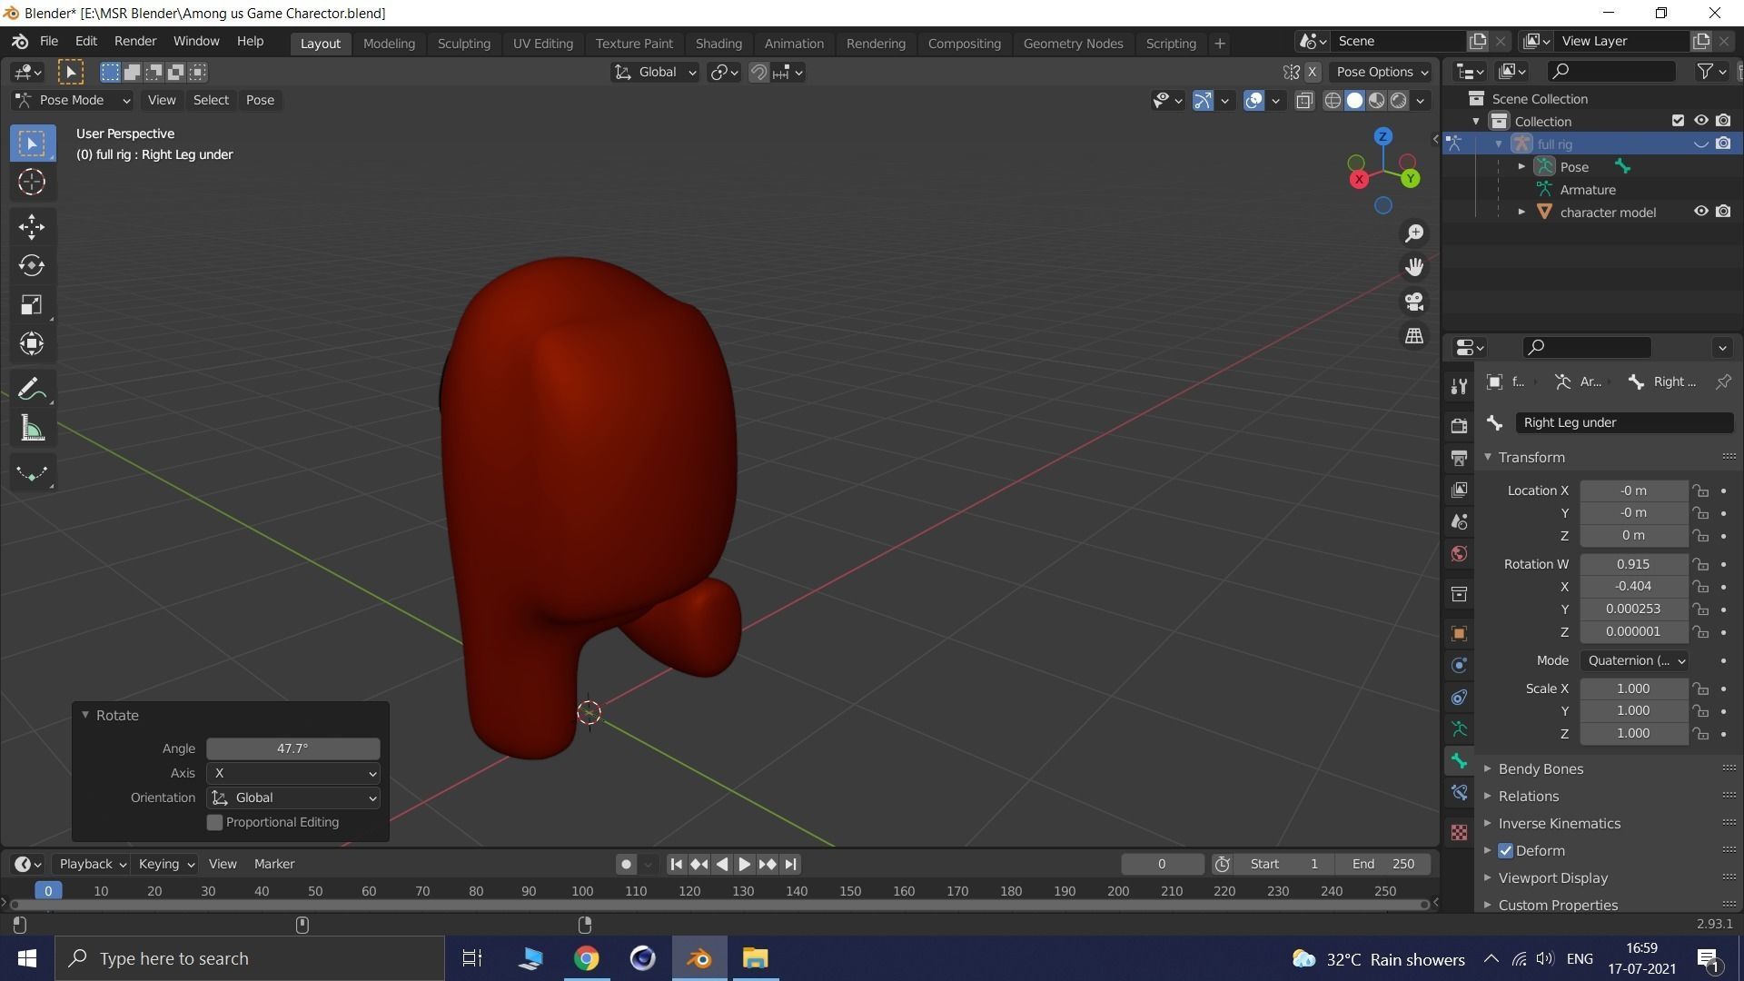Choose the Select Box tool
This screenshot has width=1744, height=981.
(32, 144)
